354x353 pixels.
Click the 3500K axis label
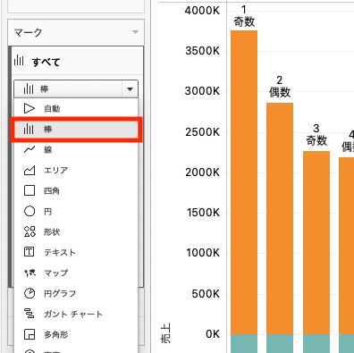[202, 51]
